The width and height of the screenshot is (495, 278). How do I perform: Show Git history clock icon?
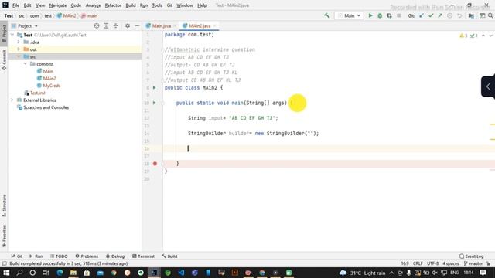click(449, 15)
